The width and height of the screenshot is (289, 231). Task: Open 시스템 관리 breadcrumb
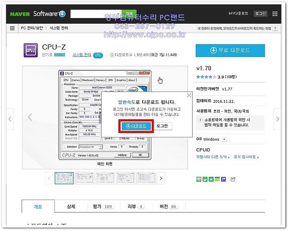coord(59,28)
